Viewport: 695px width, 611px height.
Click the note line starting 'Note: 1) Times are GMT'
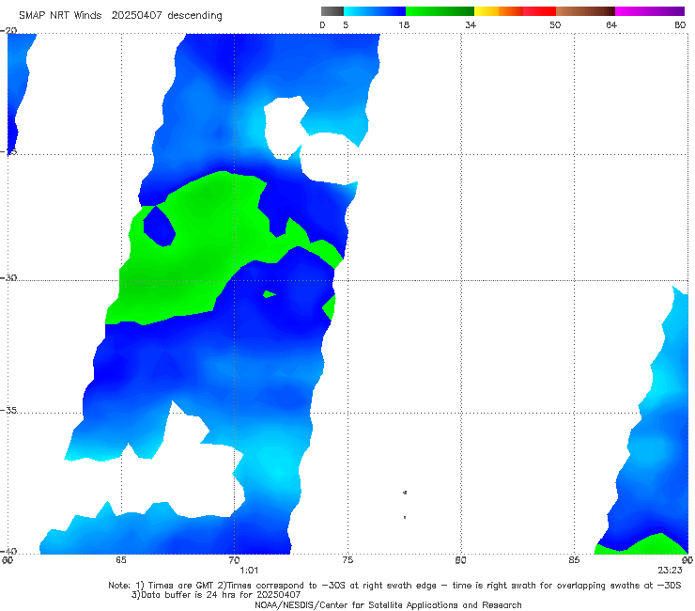click(394, 586)
